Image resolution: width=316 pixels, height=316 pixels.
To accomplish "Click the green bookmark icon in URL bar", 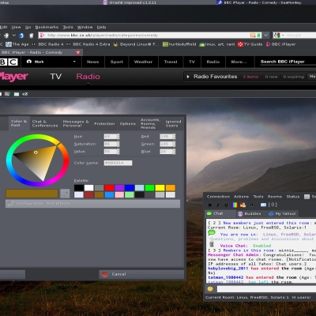I will click(259, 35).
